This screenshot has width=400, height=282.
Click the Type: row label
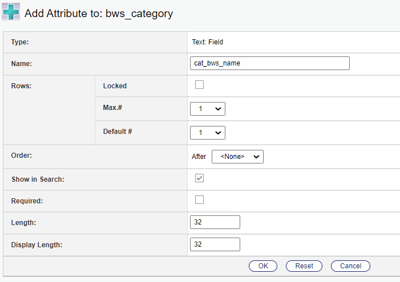20,42
